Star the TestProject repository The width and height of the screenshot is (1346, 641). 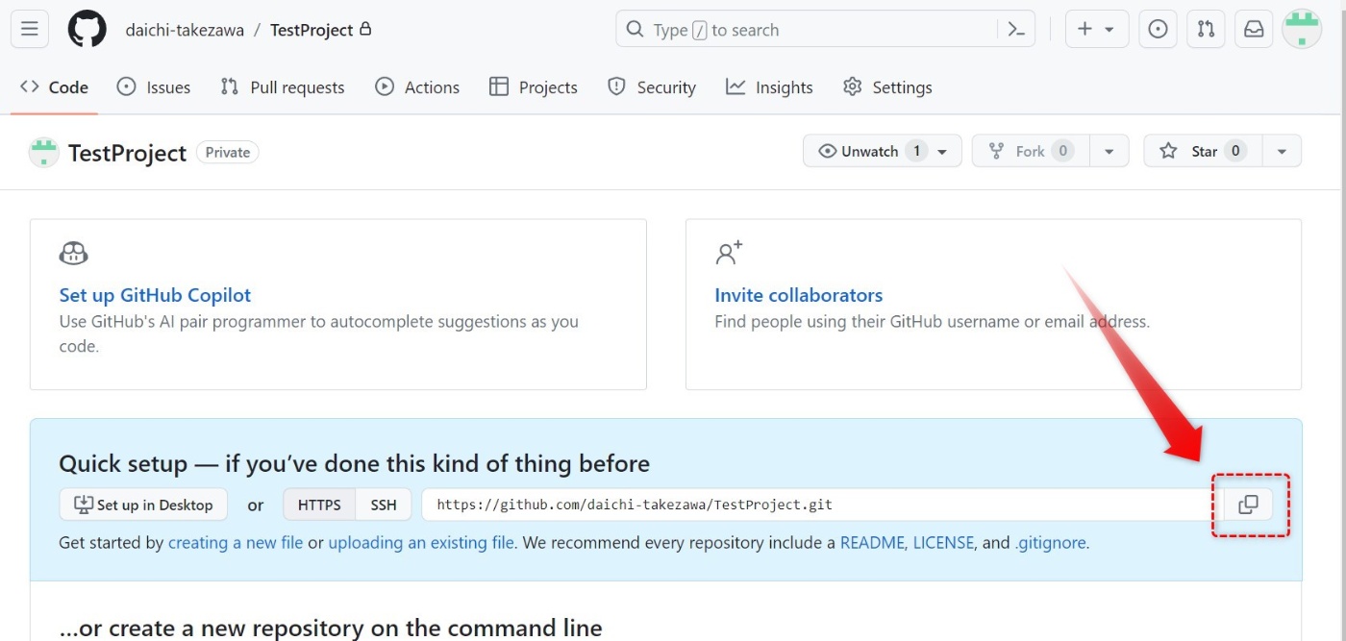pyautogui.click(x=1203, y=151)
